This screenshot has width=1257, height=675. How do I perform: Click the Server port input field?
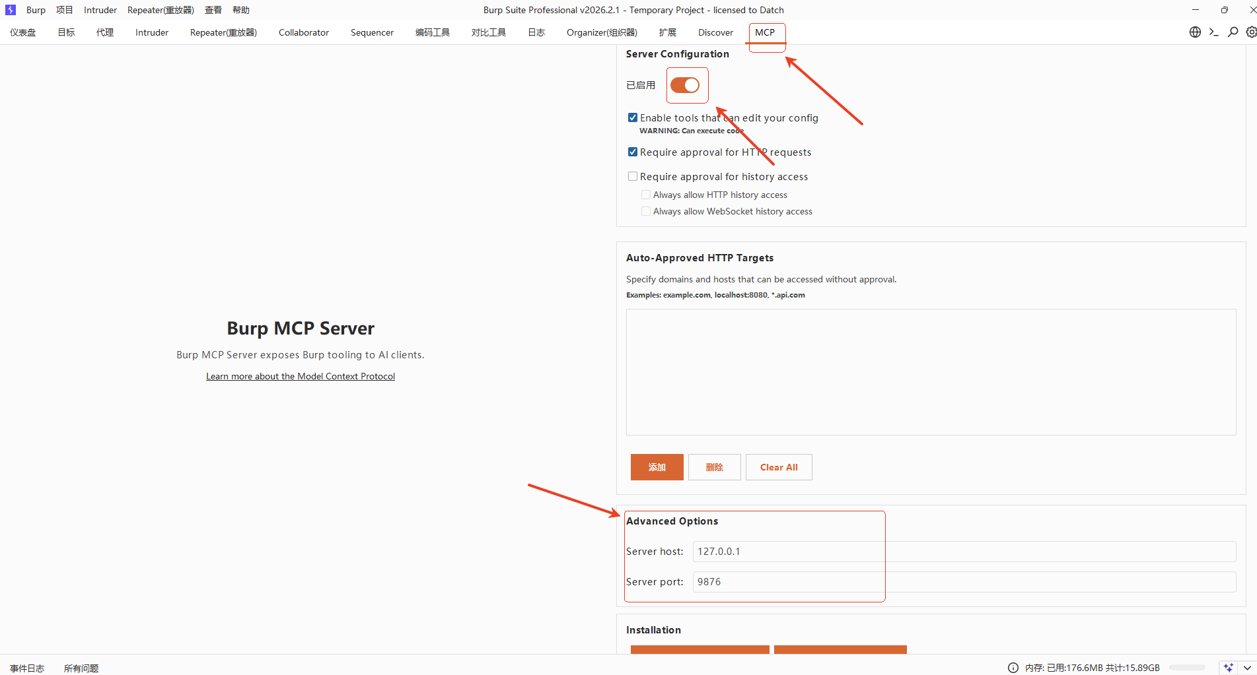[x=964, y=582]
